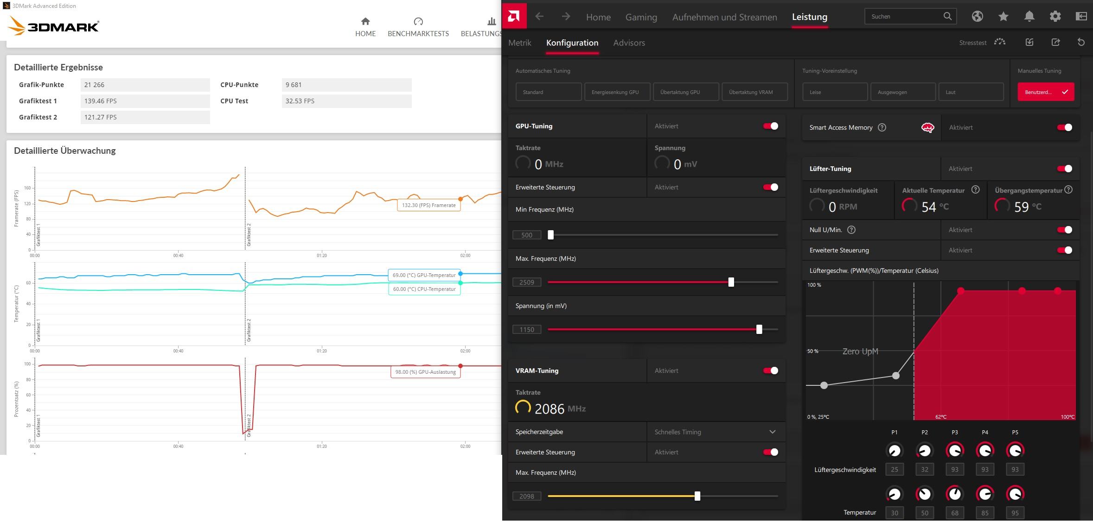Click Spannung (in mV) slider handle
The width and height of the screenshot is (1093, 522).
(x=759, y=329)
